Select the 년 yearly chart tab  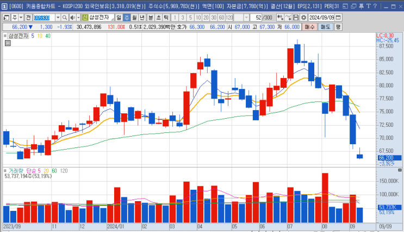(x=142, y=17)
